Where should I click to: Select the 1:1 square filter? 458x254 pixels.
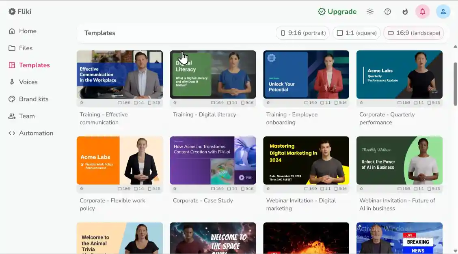pyautogui.click(x=356, y=33)
